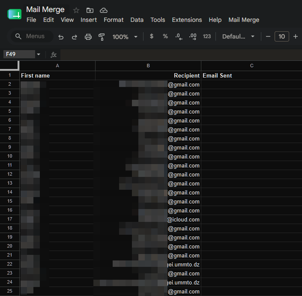302x296 pixels.
Task: Select row 25 header
Action: tap(9, 291)
